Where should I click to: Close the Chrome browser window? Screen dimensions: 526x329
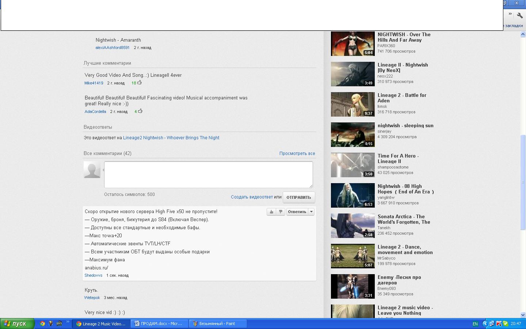coord(517,3)
